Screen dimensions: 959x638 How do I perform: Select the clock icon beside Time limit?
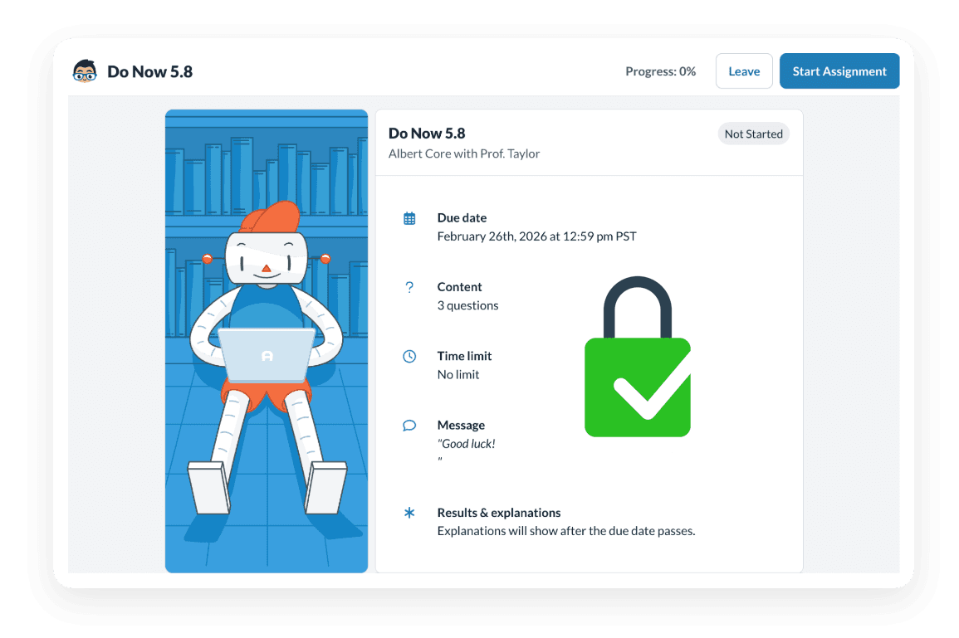409,356
